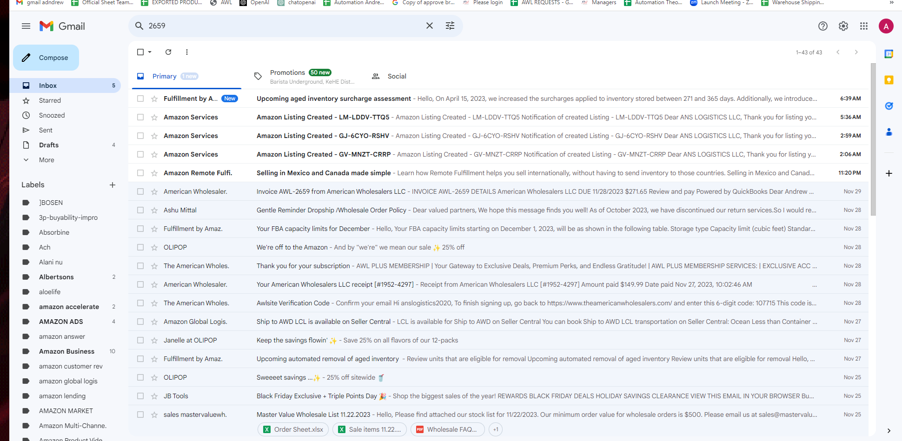Tick the Invoice AWL-2659 email checkbox

140,191
